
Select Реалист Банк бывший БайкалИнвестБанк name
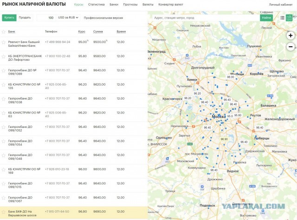pos(24,44)
